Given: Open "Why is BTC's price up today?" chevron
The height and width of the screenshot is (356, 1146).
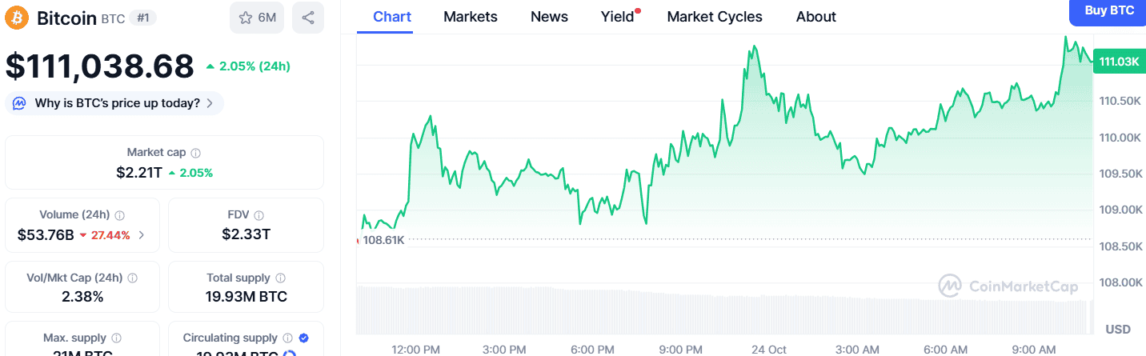Looking at the screenshot, I should click(x=210, y=103).
